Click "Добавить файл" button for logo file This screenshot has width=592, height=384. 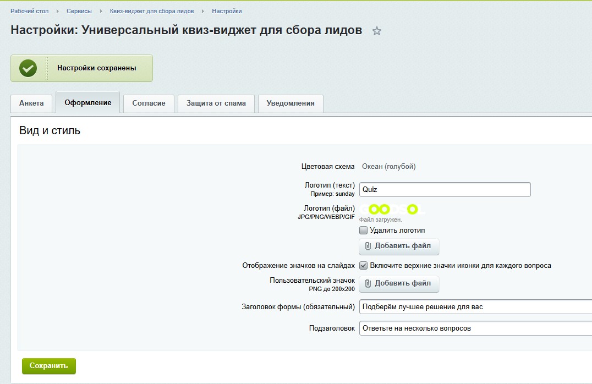pyautogui.click(x=399, y=246)
